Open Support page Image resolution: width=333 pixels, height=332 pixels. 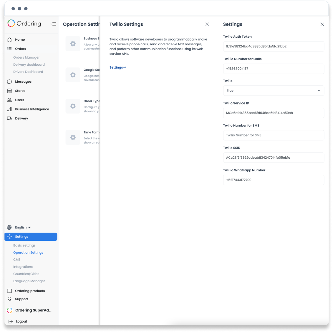(21, 299)
